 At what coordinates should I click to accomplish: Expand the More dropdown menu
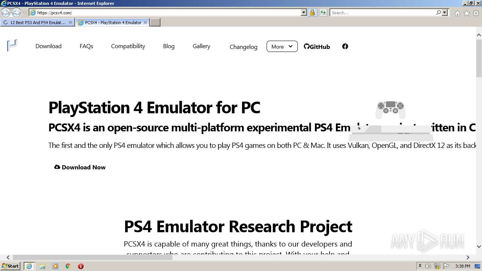click(282, 46)
